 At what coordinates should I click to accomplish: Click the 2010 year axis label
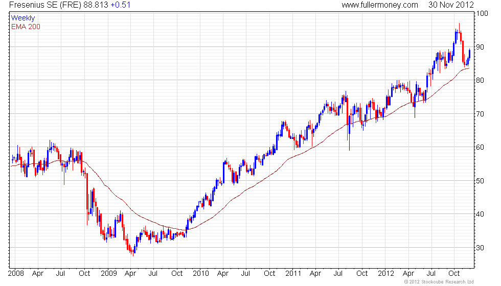(201, 273)
